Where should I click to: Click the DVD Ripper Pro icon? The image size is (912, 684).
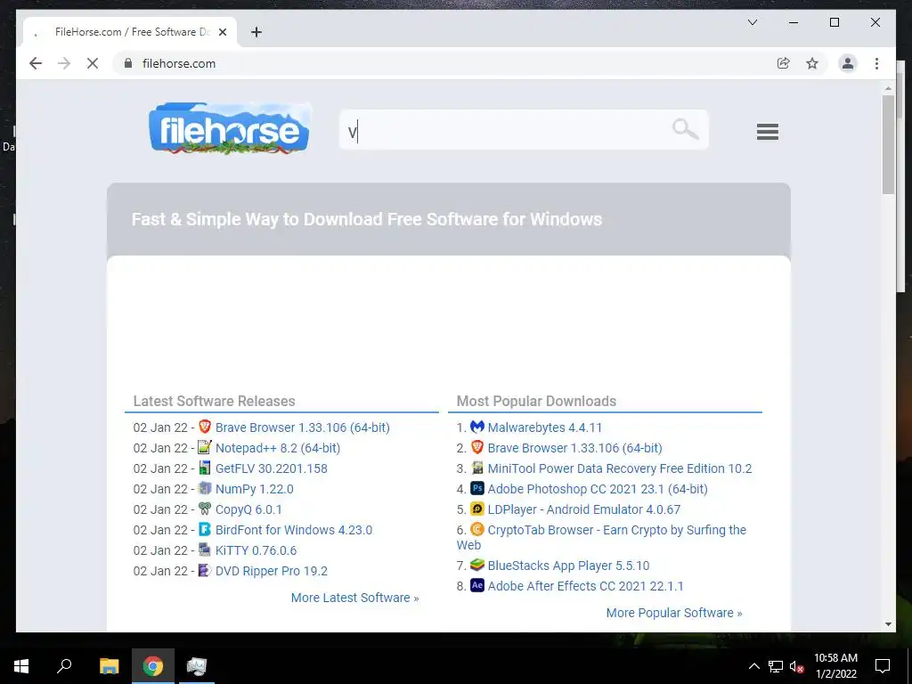tap(204, 570)
